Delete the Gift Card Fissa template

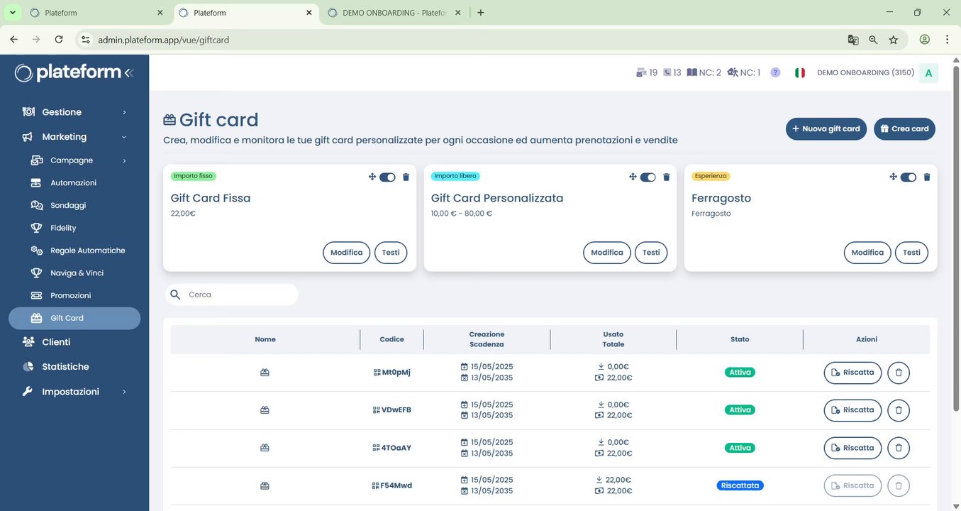(406, 177)
